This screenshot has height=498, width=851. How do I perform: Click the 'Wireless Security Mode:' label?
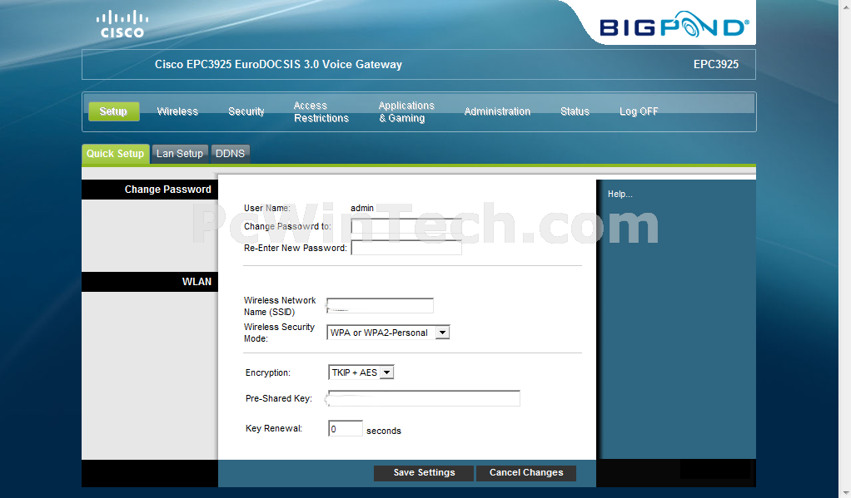(x=279, y=333)
